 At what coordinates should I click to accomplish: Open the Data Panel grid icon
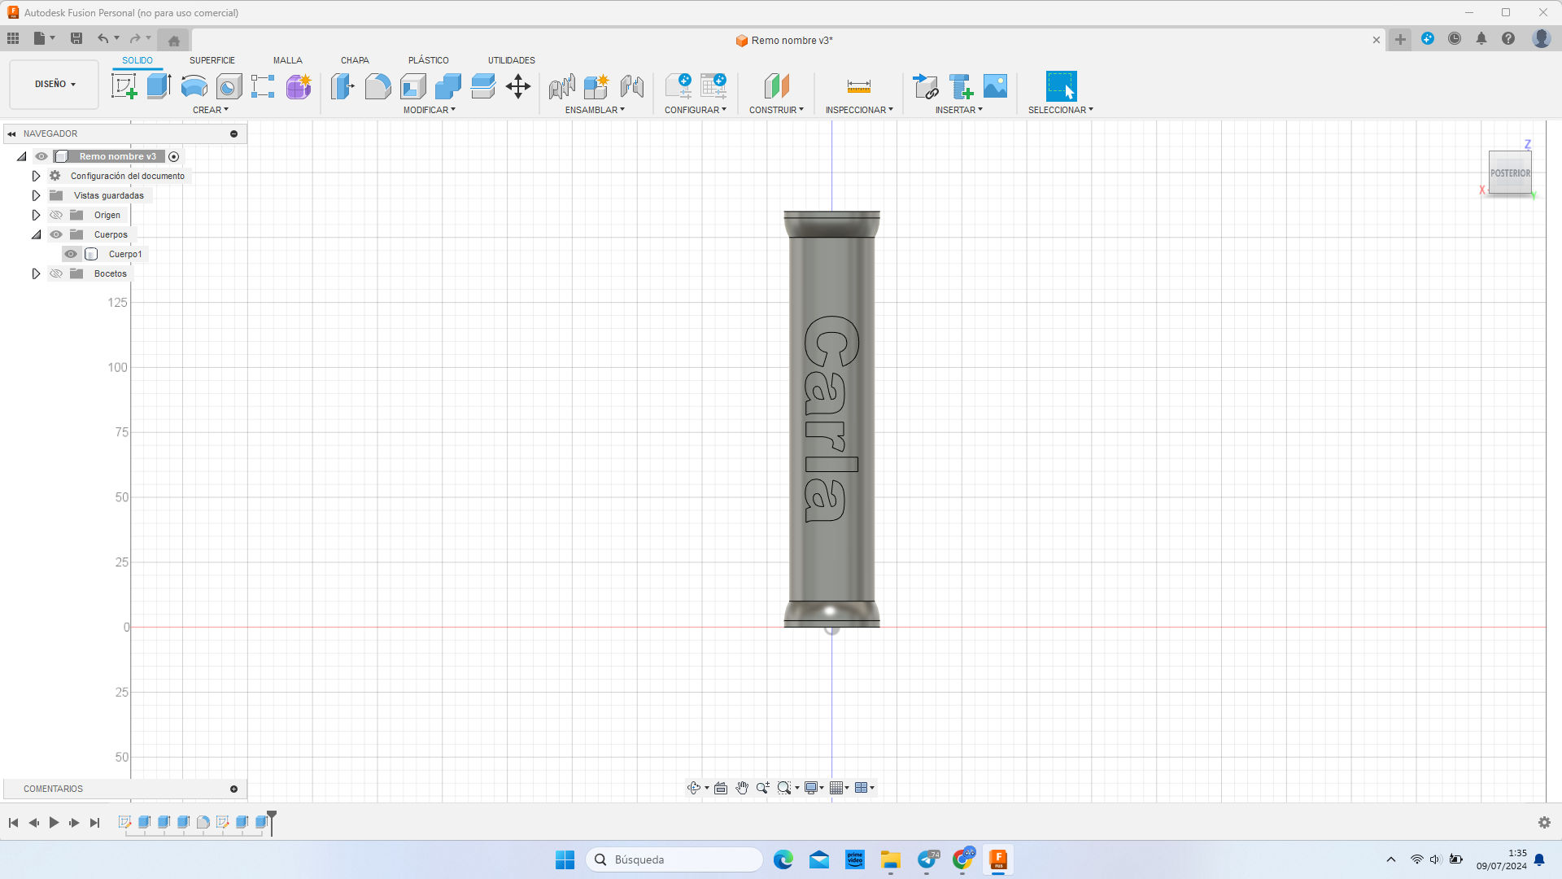(x=13, y=38)
